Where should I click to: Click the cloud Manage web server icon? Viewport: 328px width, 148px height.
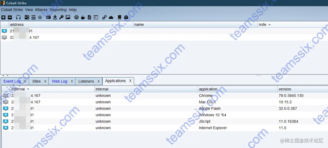tap(111, 17)
